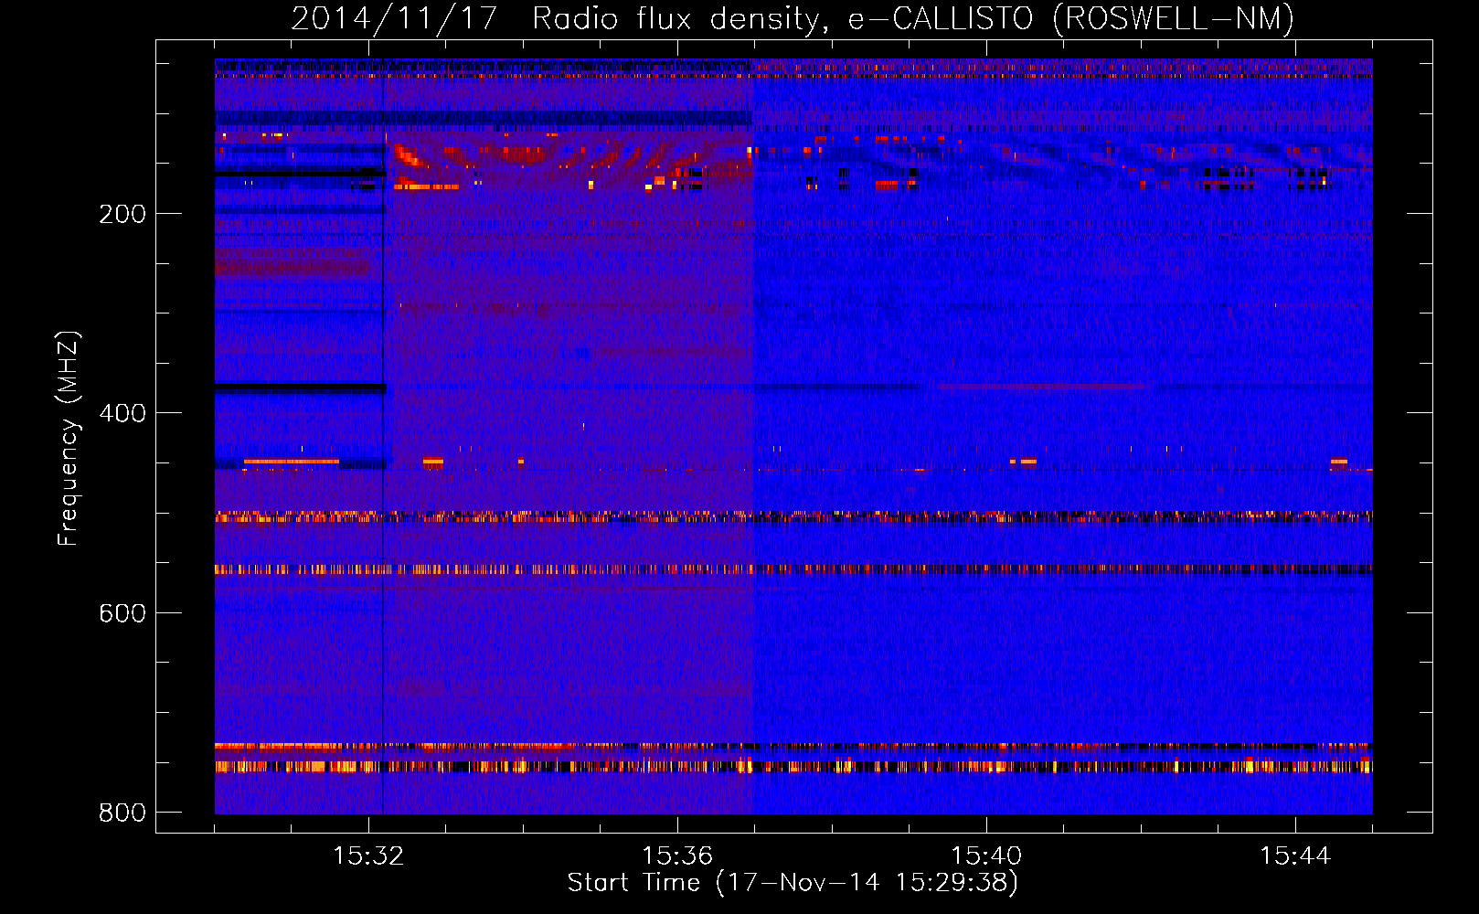Click the 'Start Time (17-Nov-14 15:29:38)' axis label

click(793, 883)
